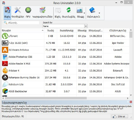The height and width of the screenshot is (120, 134).
Task: Select the 7-Zip program icon
Action: (5, 43)
